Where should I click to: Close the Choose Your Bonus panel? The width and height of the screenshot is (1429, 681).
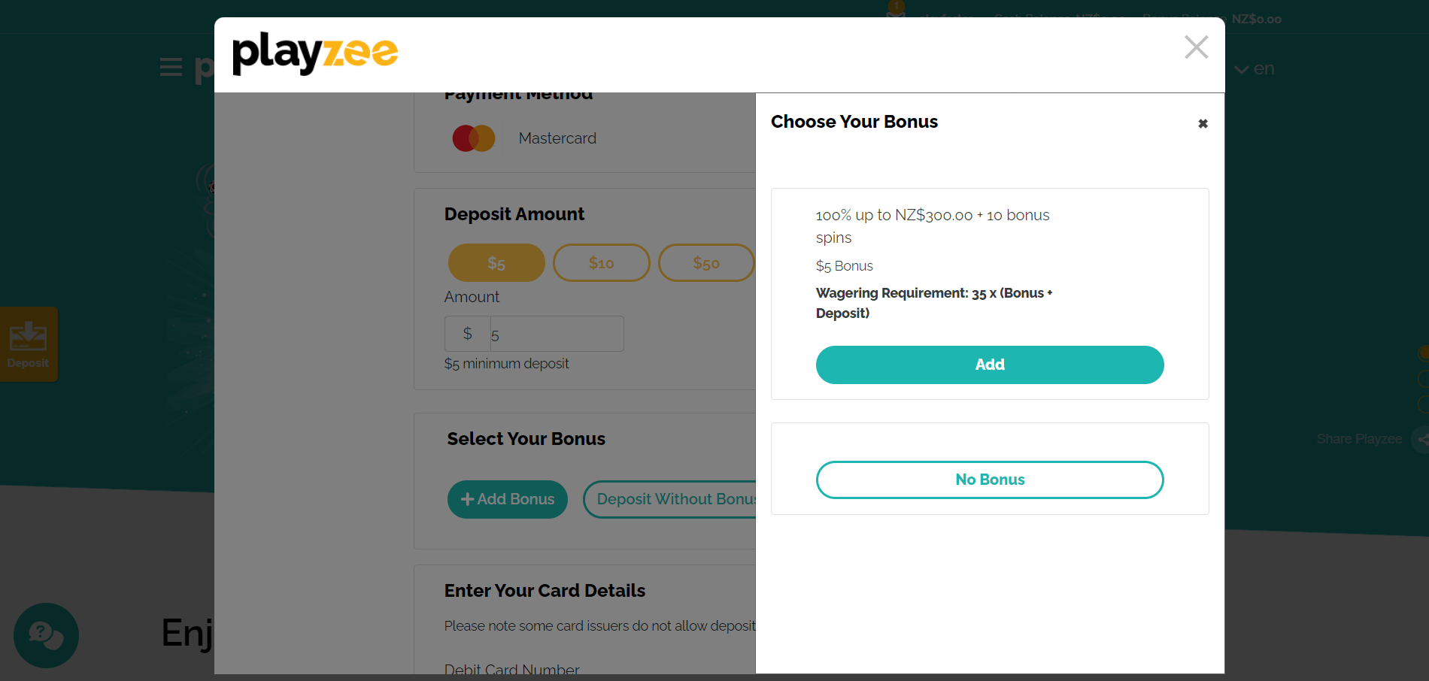1203,123
